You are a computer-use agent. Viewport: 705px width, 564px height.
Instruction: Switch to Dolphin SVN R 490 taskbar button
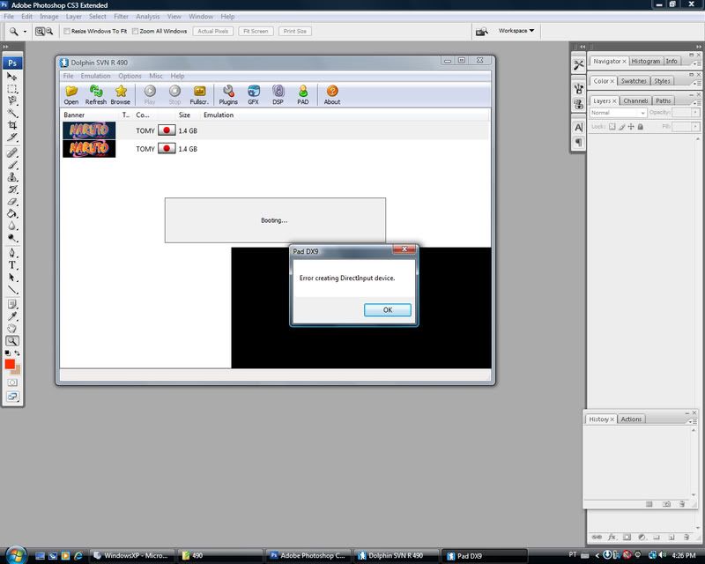pos(396,555)
